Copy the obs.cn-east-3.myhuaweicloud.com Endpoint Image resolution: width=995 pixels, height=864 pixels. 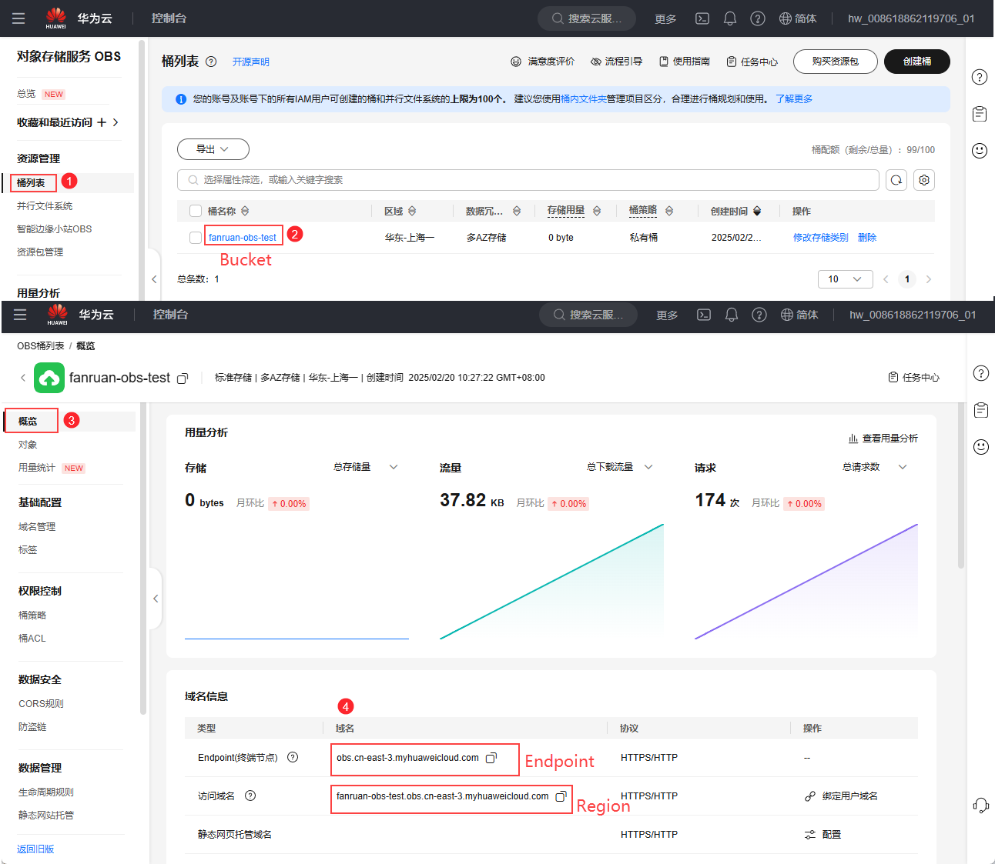tap(491, 758)
